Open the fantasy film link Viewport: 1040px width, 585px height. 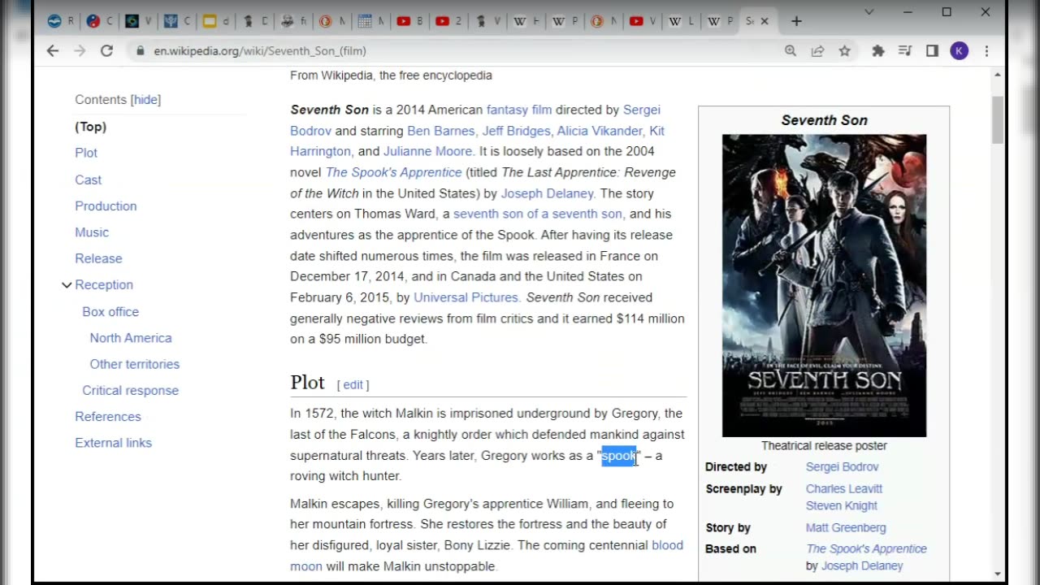(x=519, y=110)
